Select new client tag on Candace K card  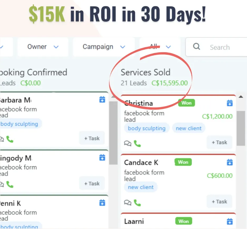[141, 187]
